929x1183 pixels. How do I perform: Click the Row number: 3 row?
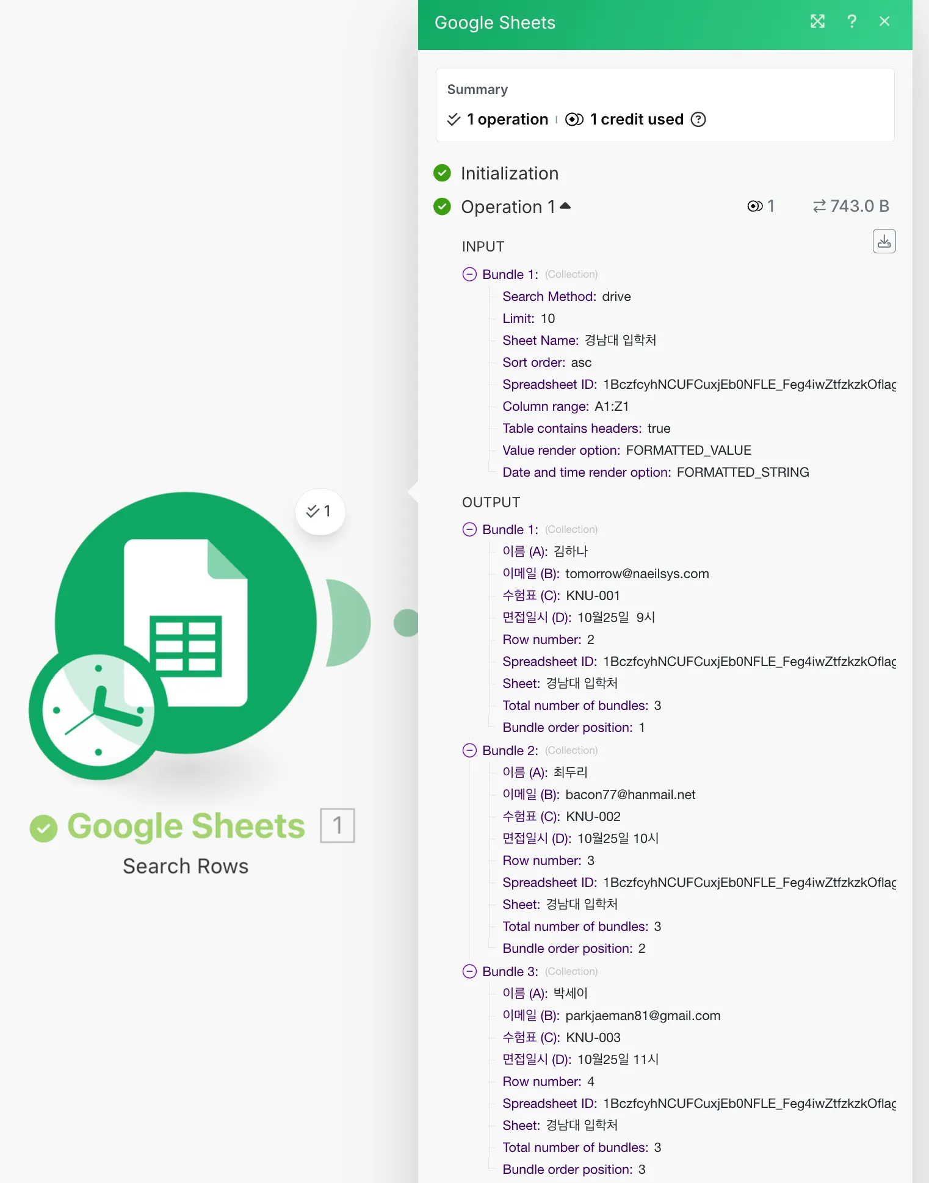(548, 861)
